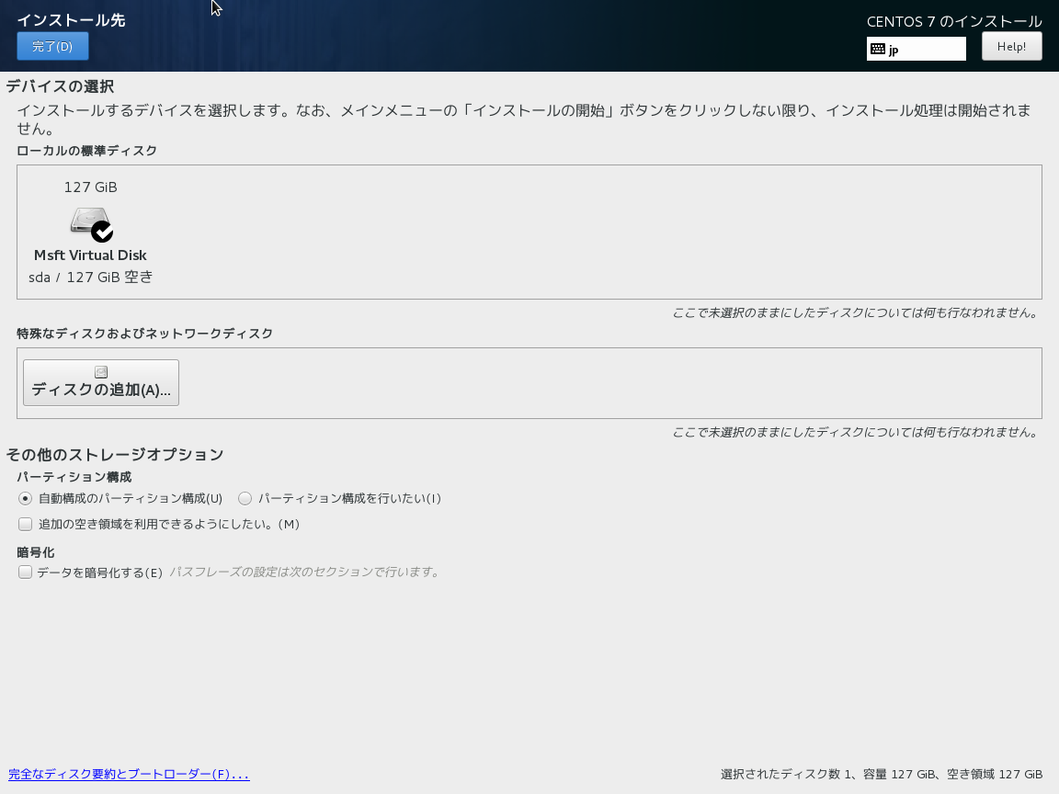
Task: Click the デバイスの選択 heading
Action: pos(60,86)
